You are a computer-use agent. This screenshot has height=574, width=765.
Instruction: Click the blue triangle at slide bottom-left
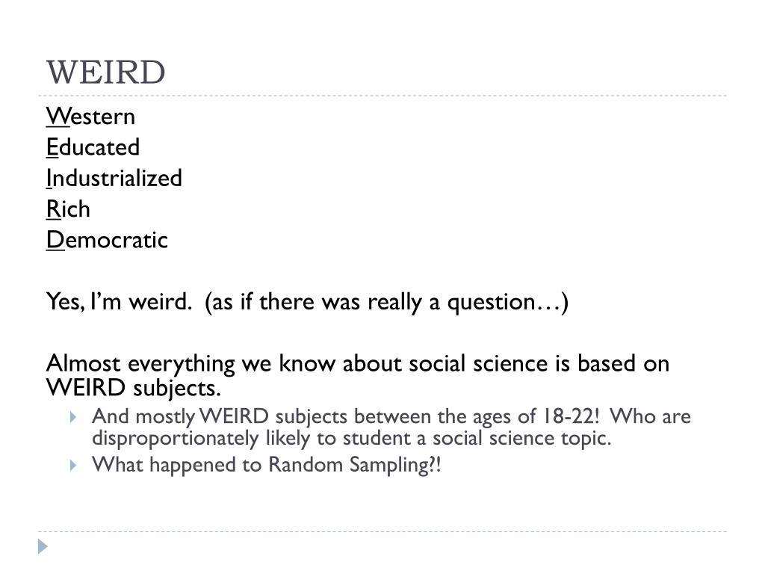(x=43, y=546)
